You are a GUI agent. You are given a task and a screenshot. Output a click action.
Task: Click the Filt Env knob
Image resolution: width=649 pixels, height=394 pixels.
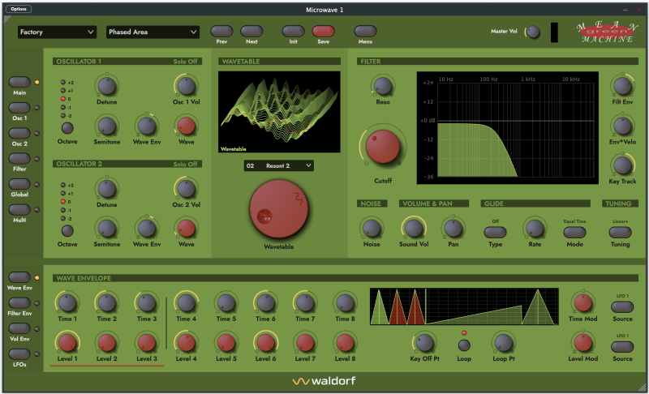(622, 86)
